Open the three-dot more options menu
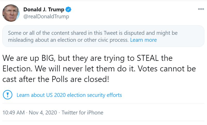207x125 pixels. (x=201, y=9)
